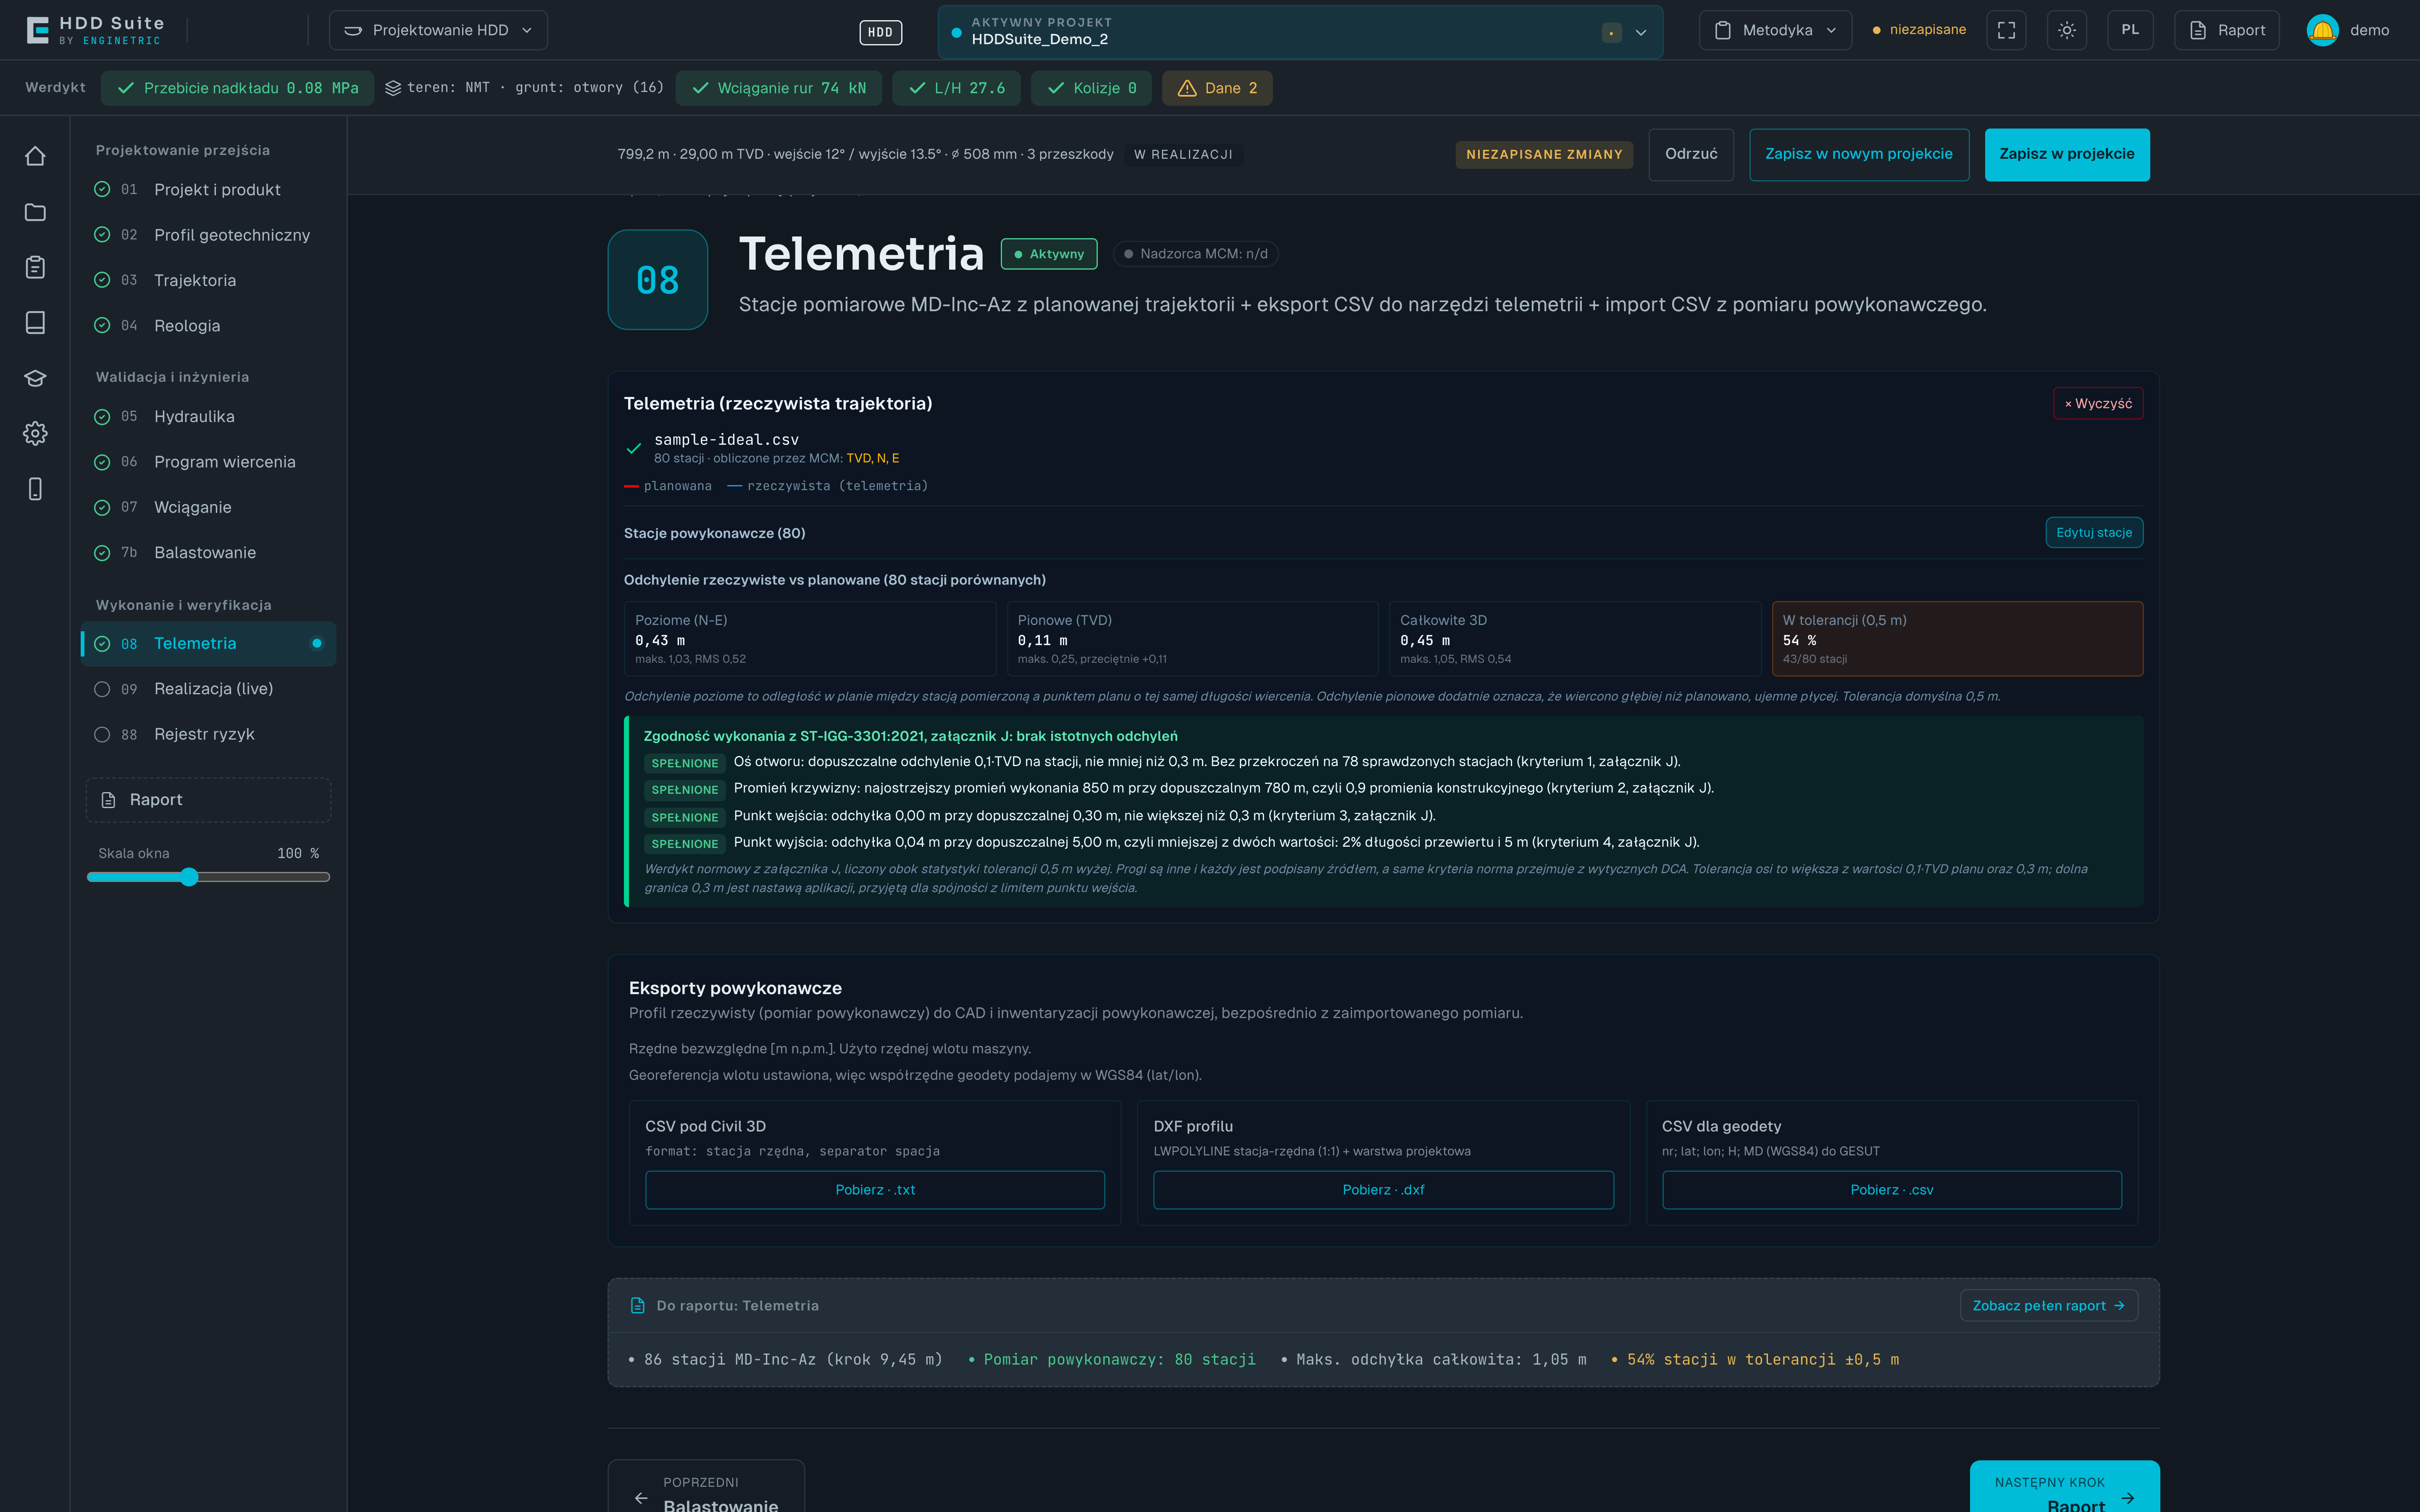Click the terrain layers chip teren NMT

pos(524,88)
